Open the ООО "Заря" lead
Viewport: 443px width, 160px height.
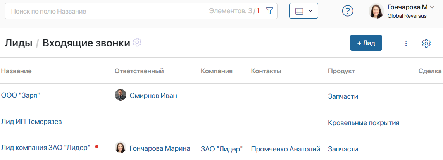pos(21,95)
